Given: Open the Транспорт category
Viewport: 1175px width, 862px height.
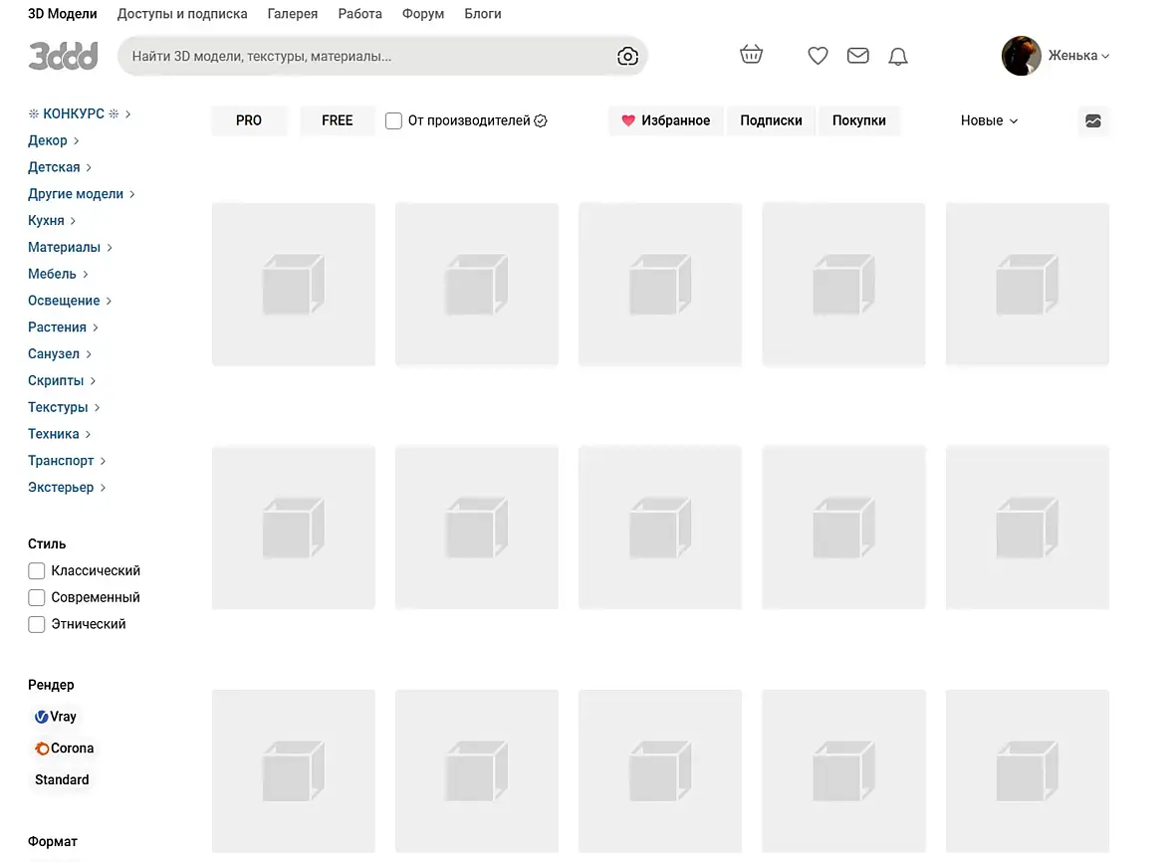Looking at the screenshot, I should [x=67, y=461].
